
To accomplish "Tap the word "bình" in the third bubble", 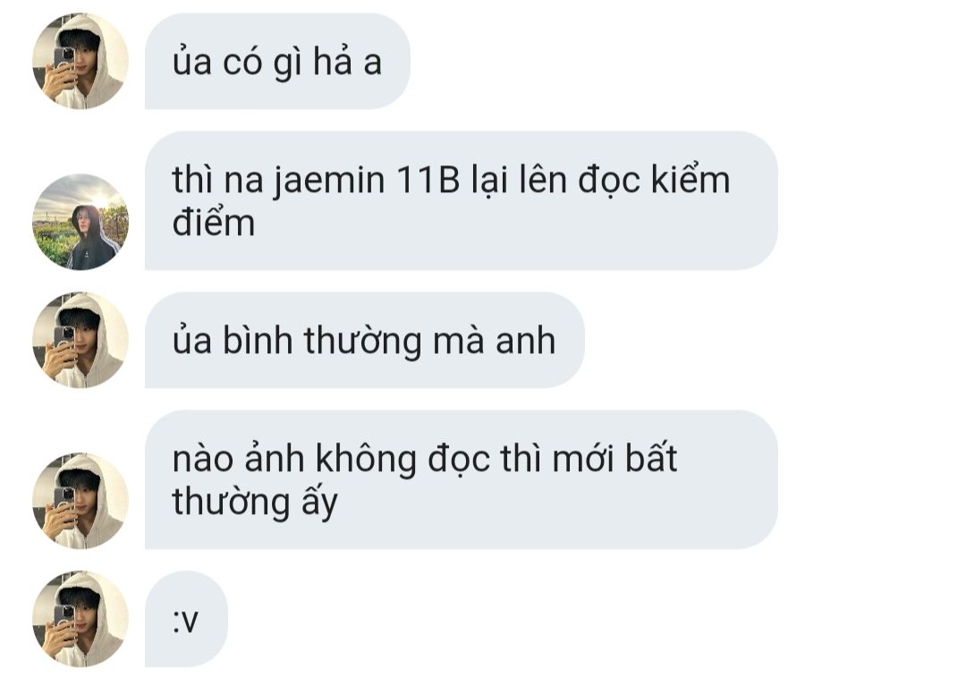I will point(258,340).
